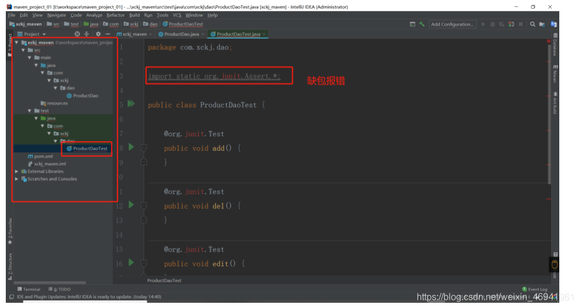Collapse the src folder arrow
The width and height of the screenshot is (579, 308).
23,50
